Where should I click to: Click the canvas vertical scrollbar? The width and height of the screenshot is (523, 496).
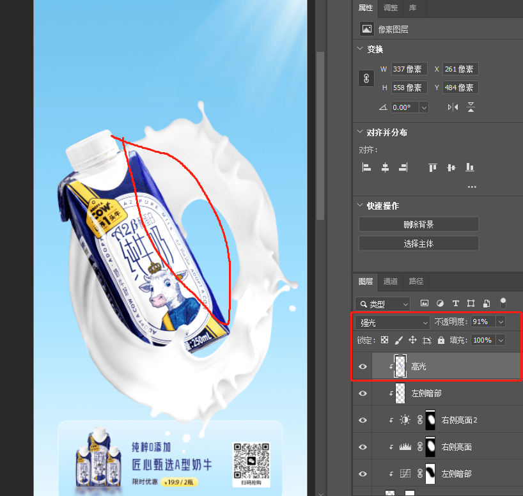(320, 136)
